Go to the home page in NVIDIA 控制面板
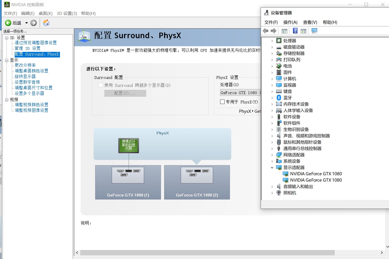 click(46, 23)
